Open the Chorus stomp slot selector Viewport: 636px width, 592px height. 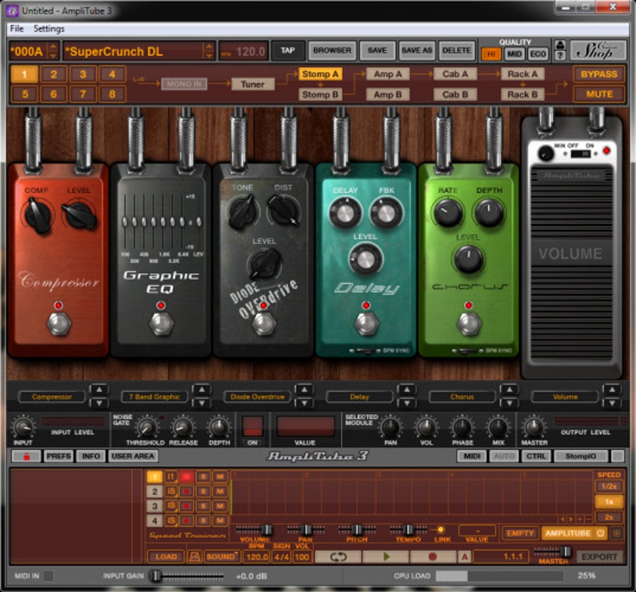(x=462, y=396)
